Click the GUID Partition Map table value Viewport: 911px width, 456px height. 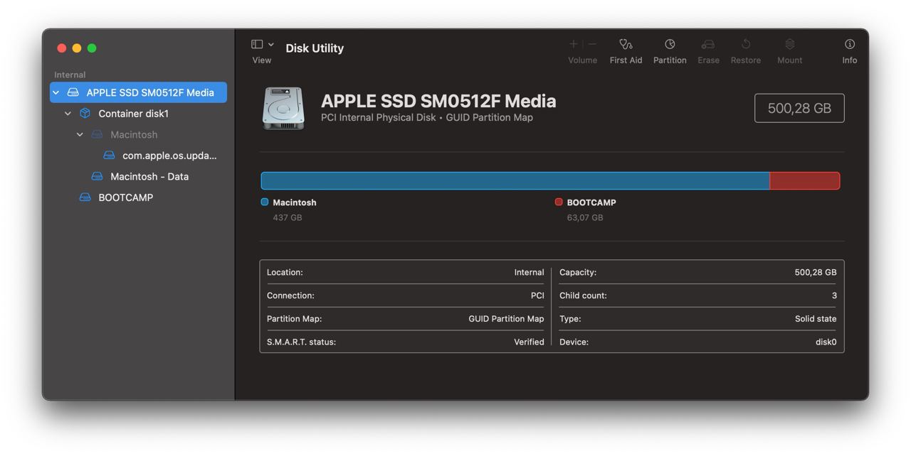(x=506, y=319)
